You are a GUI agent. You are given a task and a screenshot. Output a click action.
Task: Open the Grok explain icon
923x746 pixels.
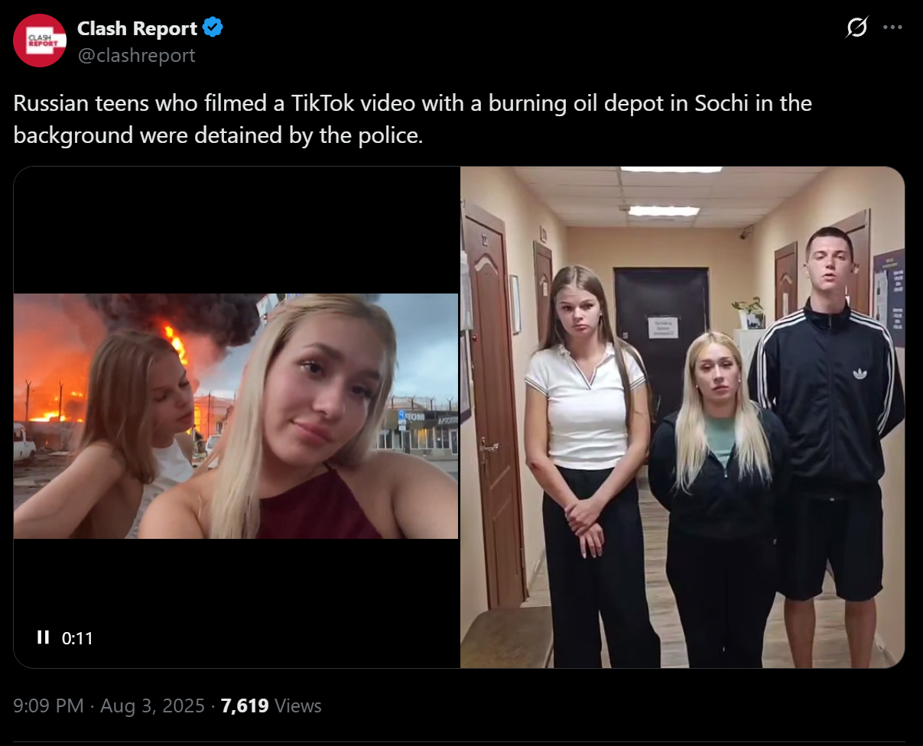click(857, 28)
